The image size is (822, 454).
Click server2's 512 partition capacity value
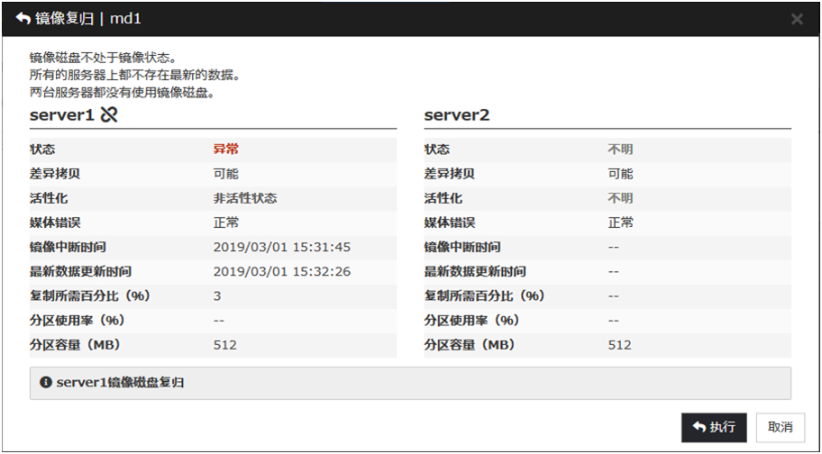pos(620,344)
